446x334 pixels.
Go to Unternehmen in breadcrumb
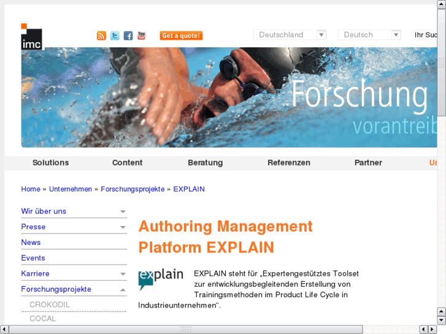[x=71, y=189]
